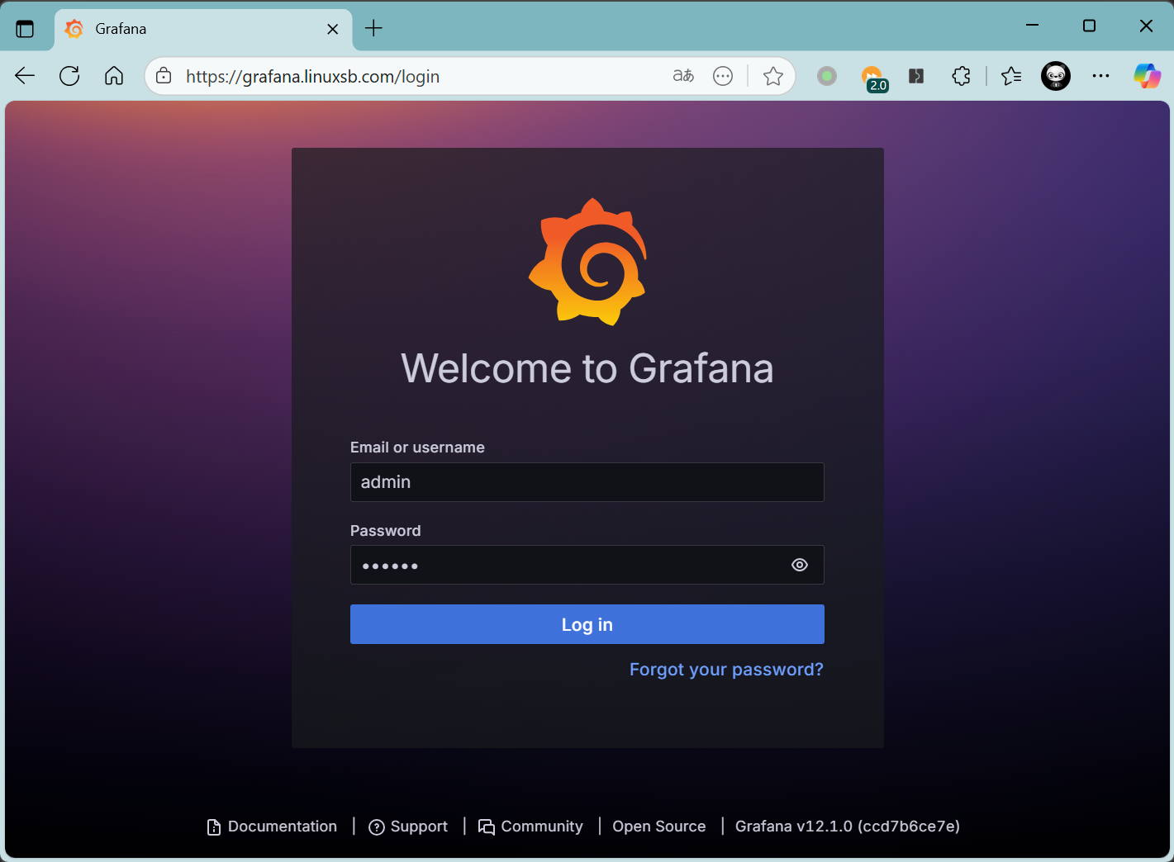Open a new browser tab

pos(373,29)
